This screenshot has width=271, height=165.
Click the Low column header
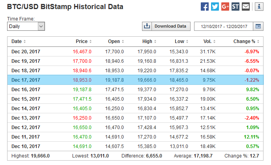click(179, 41)
